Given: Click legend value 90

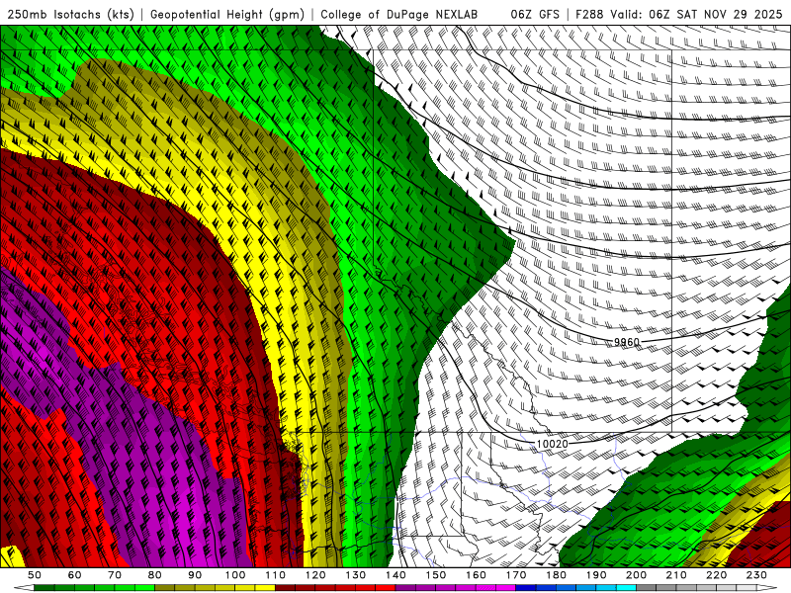Looking at the screenshot, I should (195, 575).
